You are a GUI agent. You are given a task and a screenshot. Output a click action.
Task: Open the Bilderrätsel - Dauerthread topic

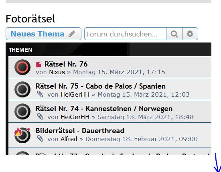(80, 131)
